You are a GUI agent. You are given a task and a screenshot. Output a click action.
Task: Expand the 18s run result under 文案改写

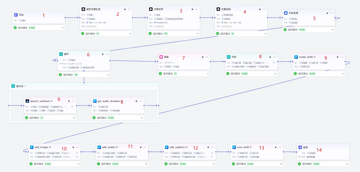[198, 33]
